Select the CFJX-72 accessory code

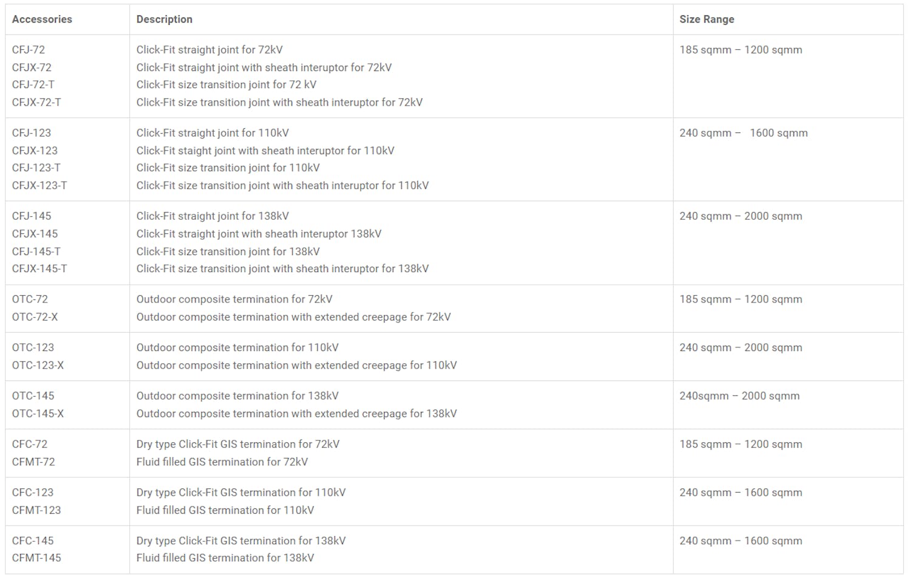point(32,67)
